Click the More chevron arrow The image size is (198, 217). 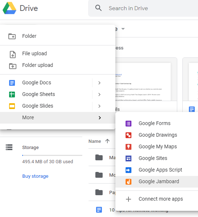[100, 118]
